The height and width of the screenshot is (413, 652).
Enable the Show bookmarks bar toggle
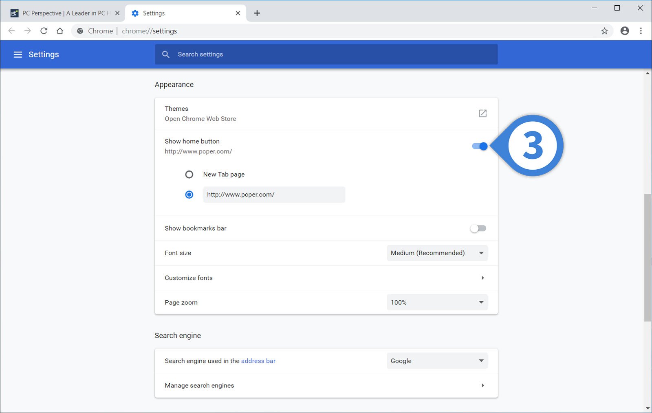point(478,228)
